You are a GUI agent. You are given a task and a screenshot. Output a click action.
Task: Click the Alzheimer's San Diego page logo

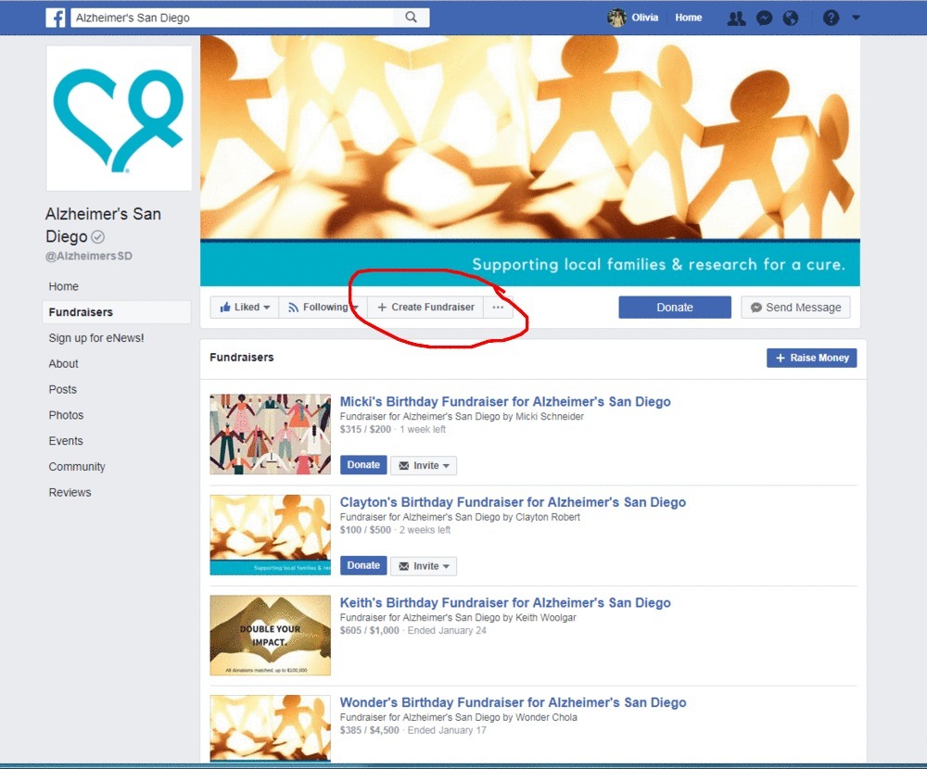[119, 119]
